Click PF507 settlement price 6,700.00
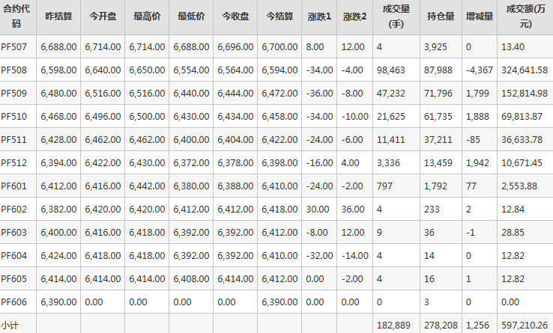This screenshot has width=553, height=333. point(279,47)
